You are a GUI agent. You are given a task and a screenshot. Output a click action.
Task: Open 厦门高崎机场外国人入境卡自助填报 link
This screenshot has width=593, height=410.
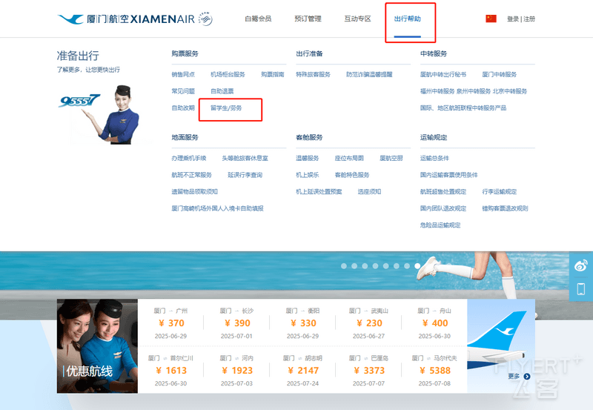click(217, 208)
